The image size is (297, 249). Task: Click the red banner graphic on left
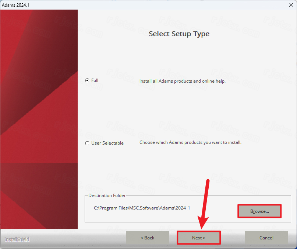click(39, 119)
